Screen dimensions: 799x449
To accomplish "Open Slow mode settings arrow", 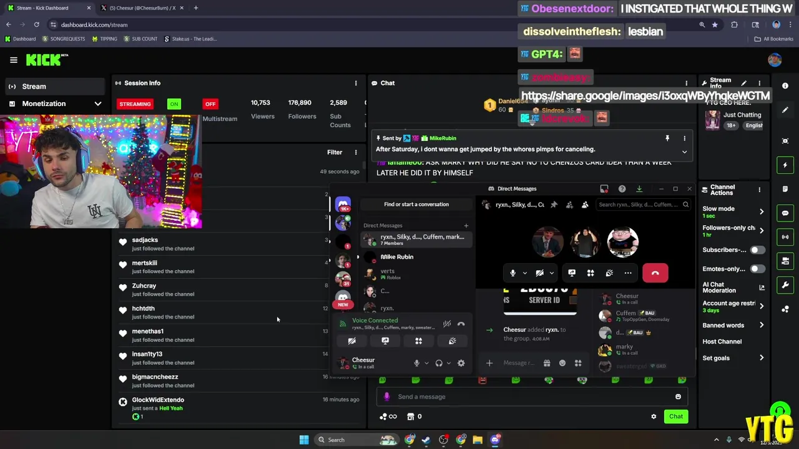I will [762, 212].
